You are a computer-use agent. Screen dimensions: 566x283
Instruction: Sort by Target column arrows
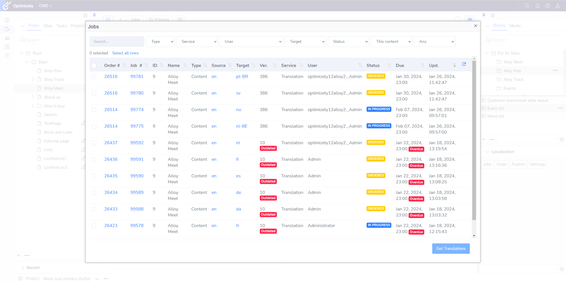253,65
